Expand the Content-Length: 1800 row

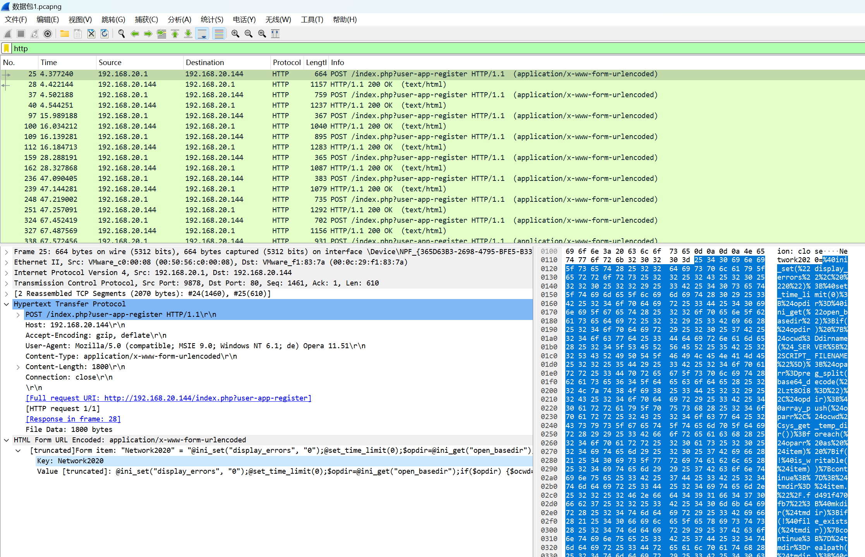pos(18,367)
